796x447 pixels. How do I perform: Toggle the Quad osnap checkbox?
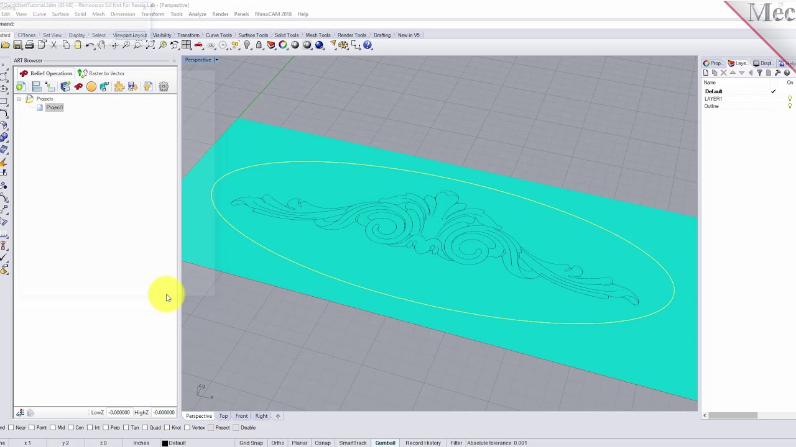pos(146,428)
